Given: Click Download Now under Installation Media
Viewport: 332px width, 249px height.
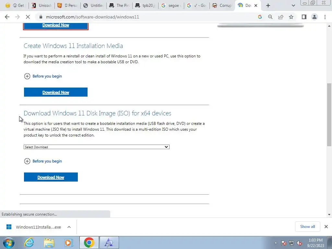Looking at the screenshot, I should click(56, 92).
